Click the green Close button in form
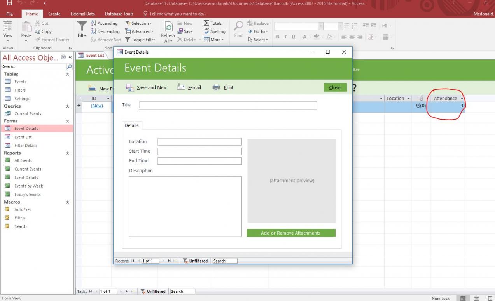Viewport: 495px width, 301px height. pos(334,87)
